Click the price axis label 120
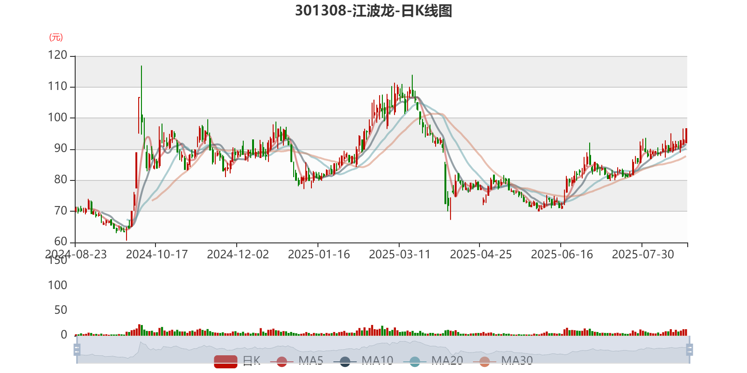Viewport: 747px width, 373px height. pos(57,55)
